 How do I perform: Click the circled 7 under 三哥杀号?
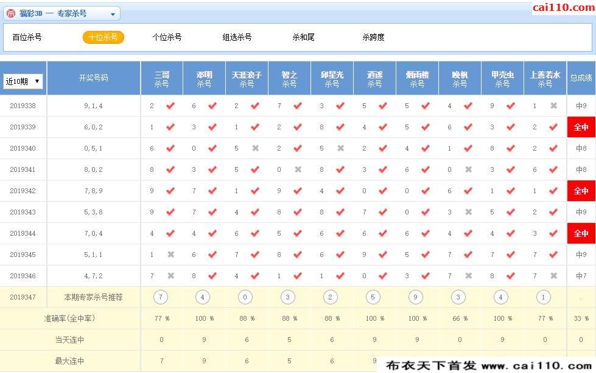pos(160,297)
